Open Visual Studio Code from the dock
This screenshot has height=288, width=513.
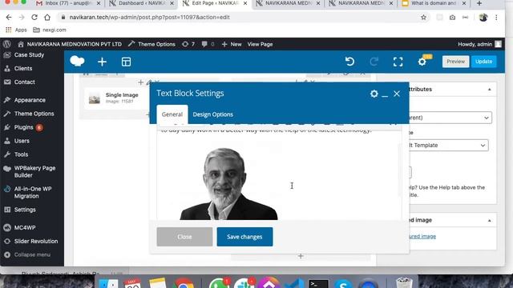pyautogui.click(x=294, y=283)
